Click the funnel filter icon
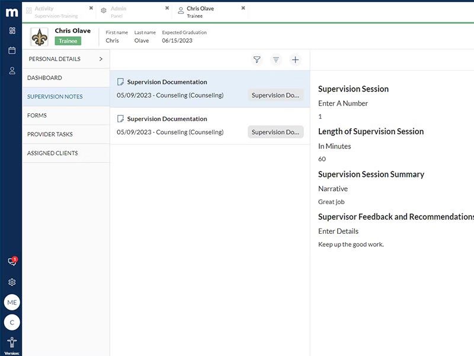The image size is (474, 356). pyautogui.click(x=257, y=60)
